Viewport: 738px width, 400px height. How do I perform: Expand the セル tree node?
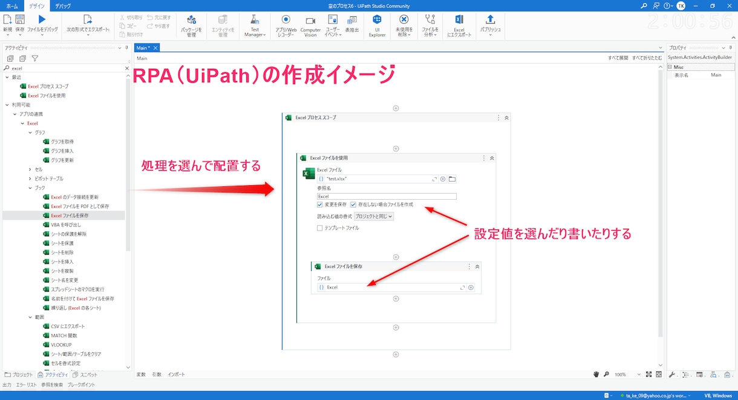[x=30, y=169]
